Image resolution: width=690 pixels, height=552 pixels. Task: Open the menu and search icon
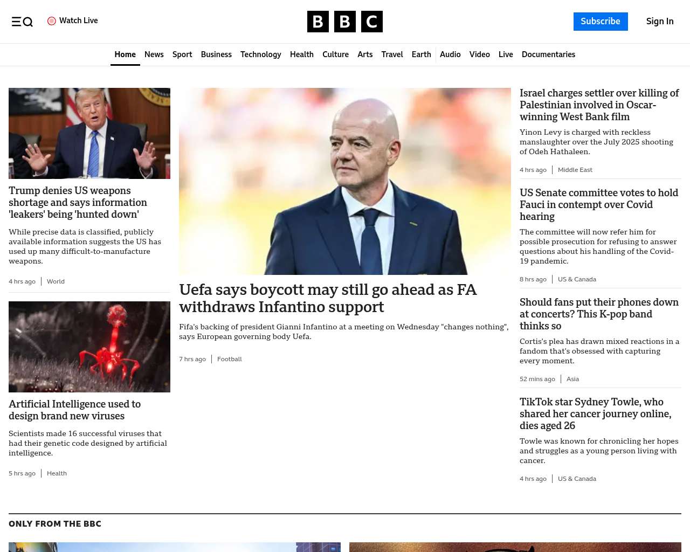point(22,22)
